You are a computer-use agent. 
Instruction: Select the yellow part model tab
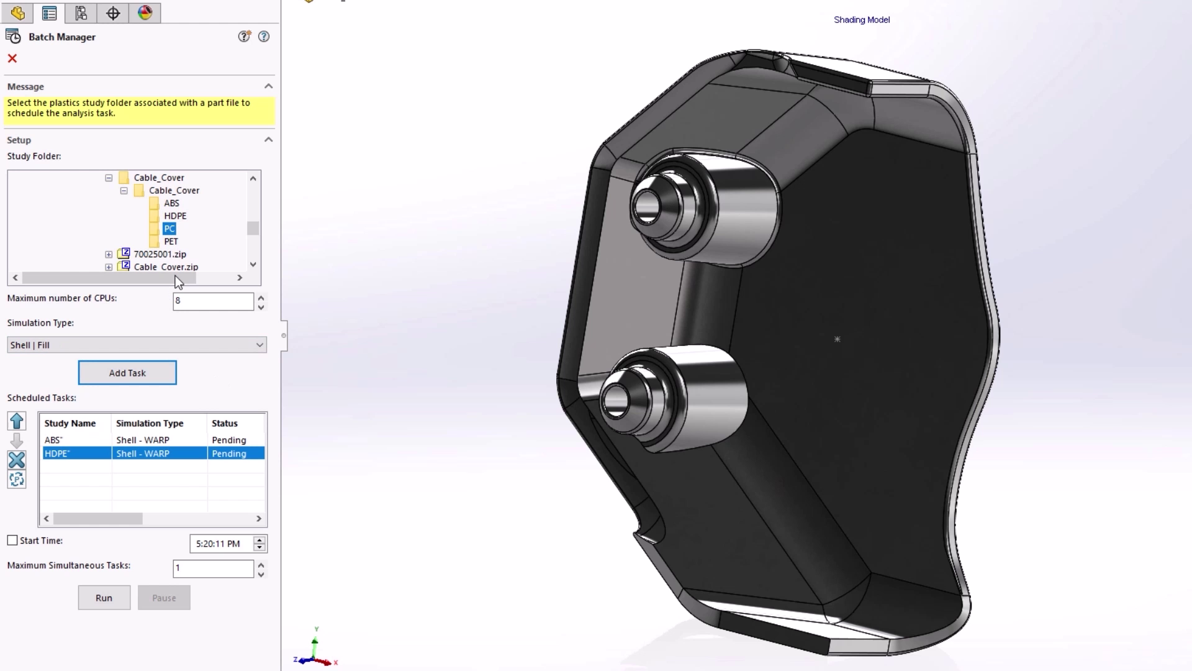click(17, 12)
